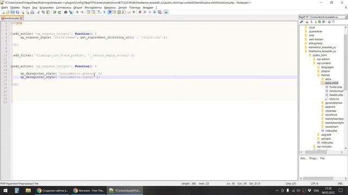
Task: Print the document from the toolbar
Action: click(x=32, y=12)
